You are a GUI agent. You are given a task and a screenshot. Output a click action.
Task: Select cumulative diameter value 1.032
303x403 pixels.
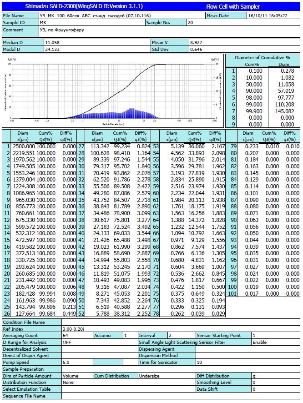tap(288, 78)
